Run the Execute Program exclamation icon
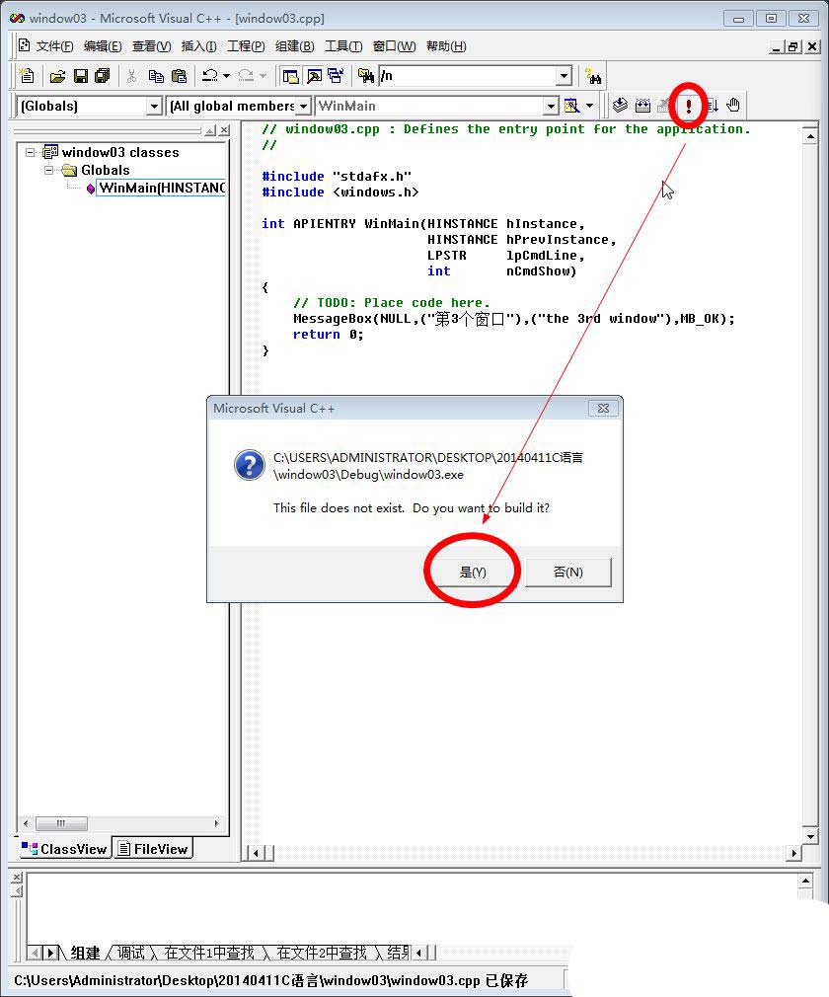Viewport: 829px width, 997px height. point(688,106)
